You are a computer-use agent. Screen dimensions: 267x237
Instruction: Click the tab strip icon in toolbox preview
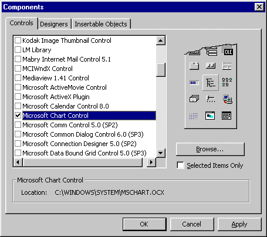[194, 66]
